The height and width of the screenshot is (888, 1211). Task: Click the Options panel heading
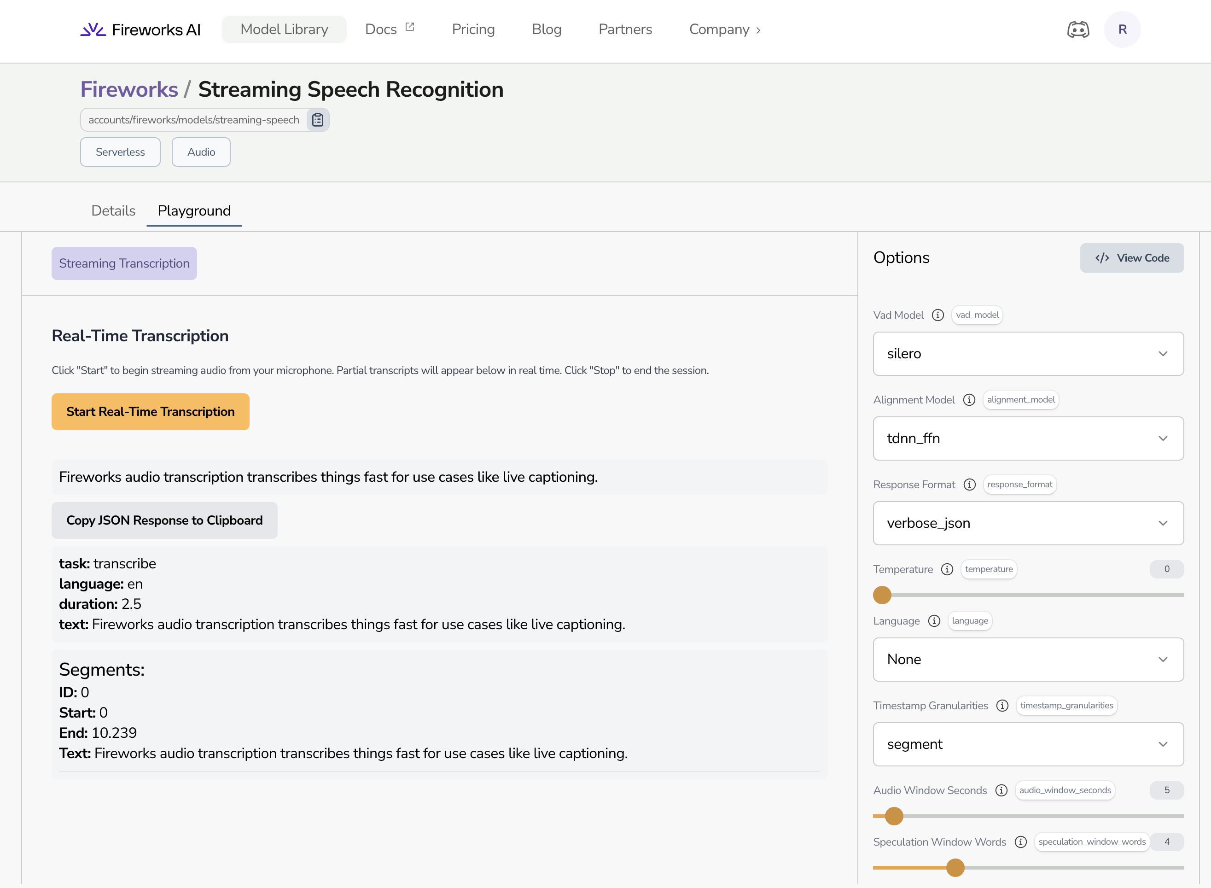901,258
